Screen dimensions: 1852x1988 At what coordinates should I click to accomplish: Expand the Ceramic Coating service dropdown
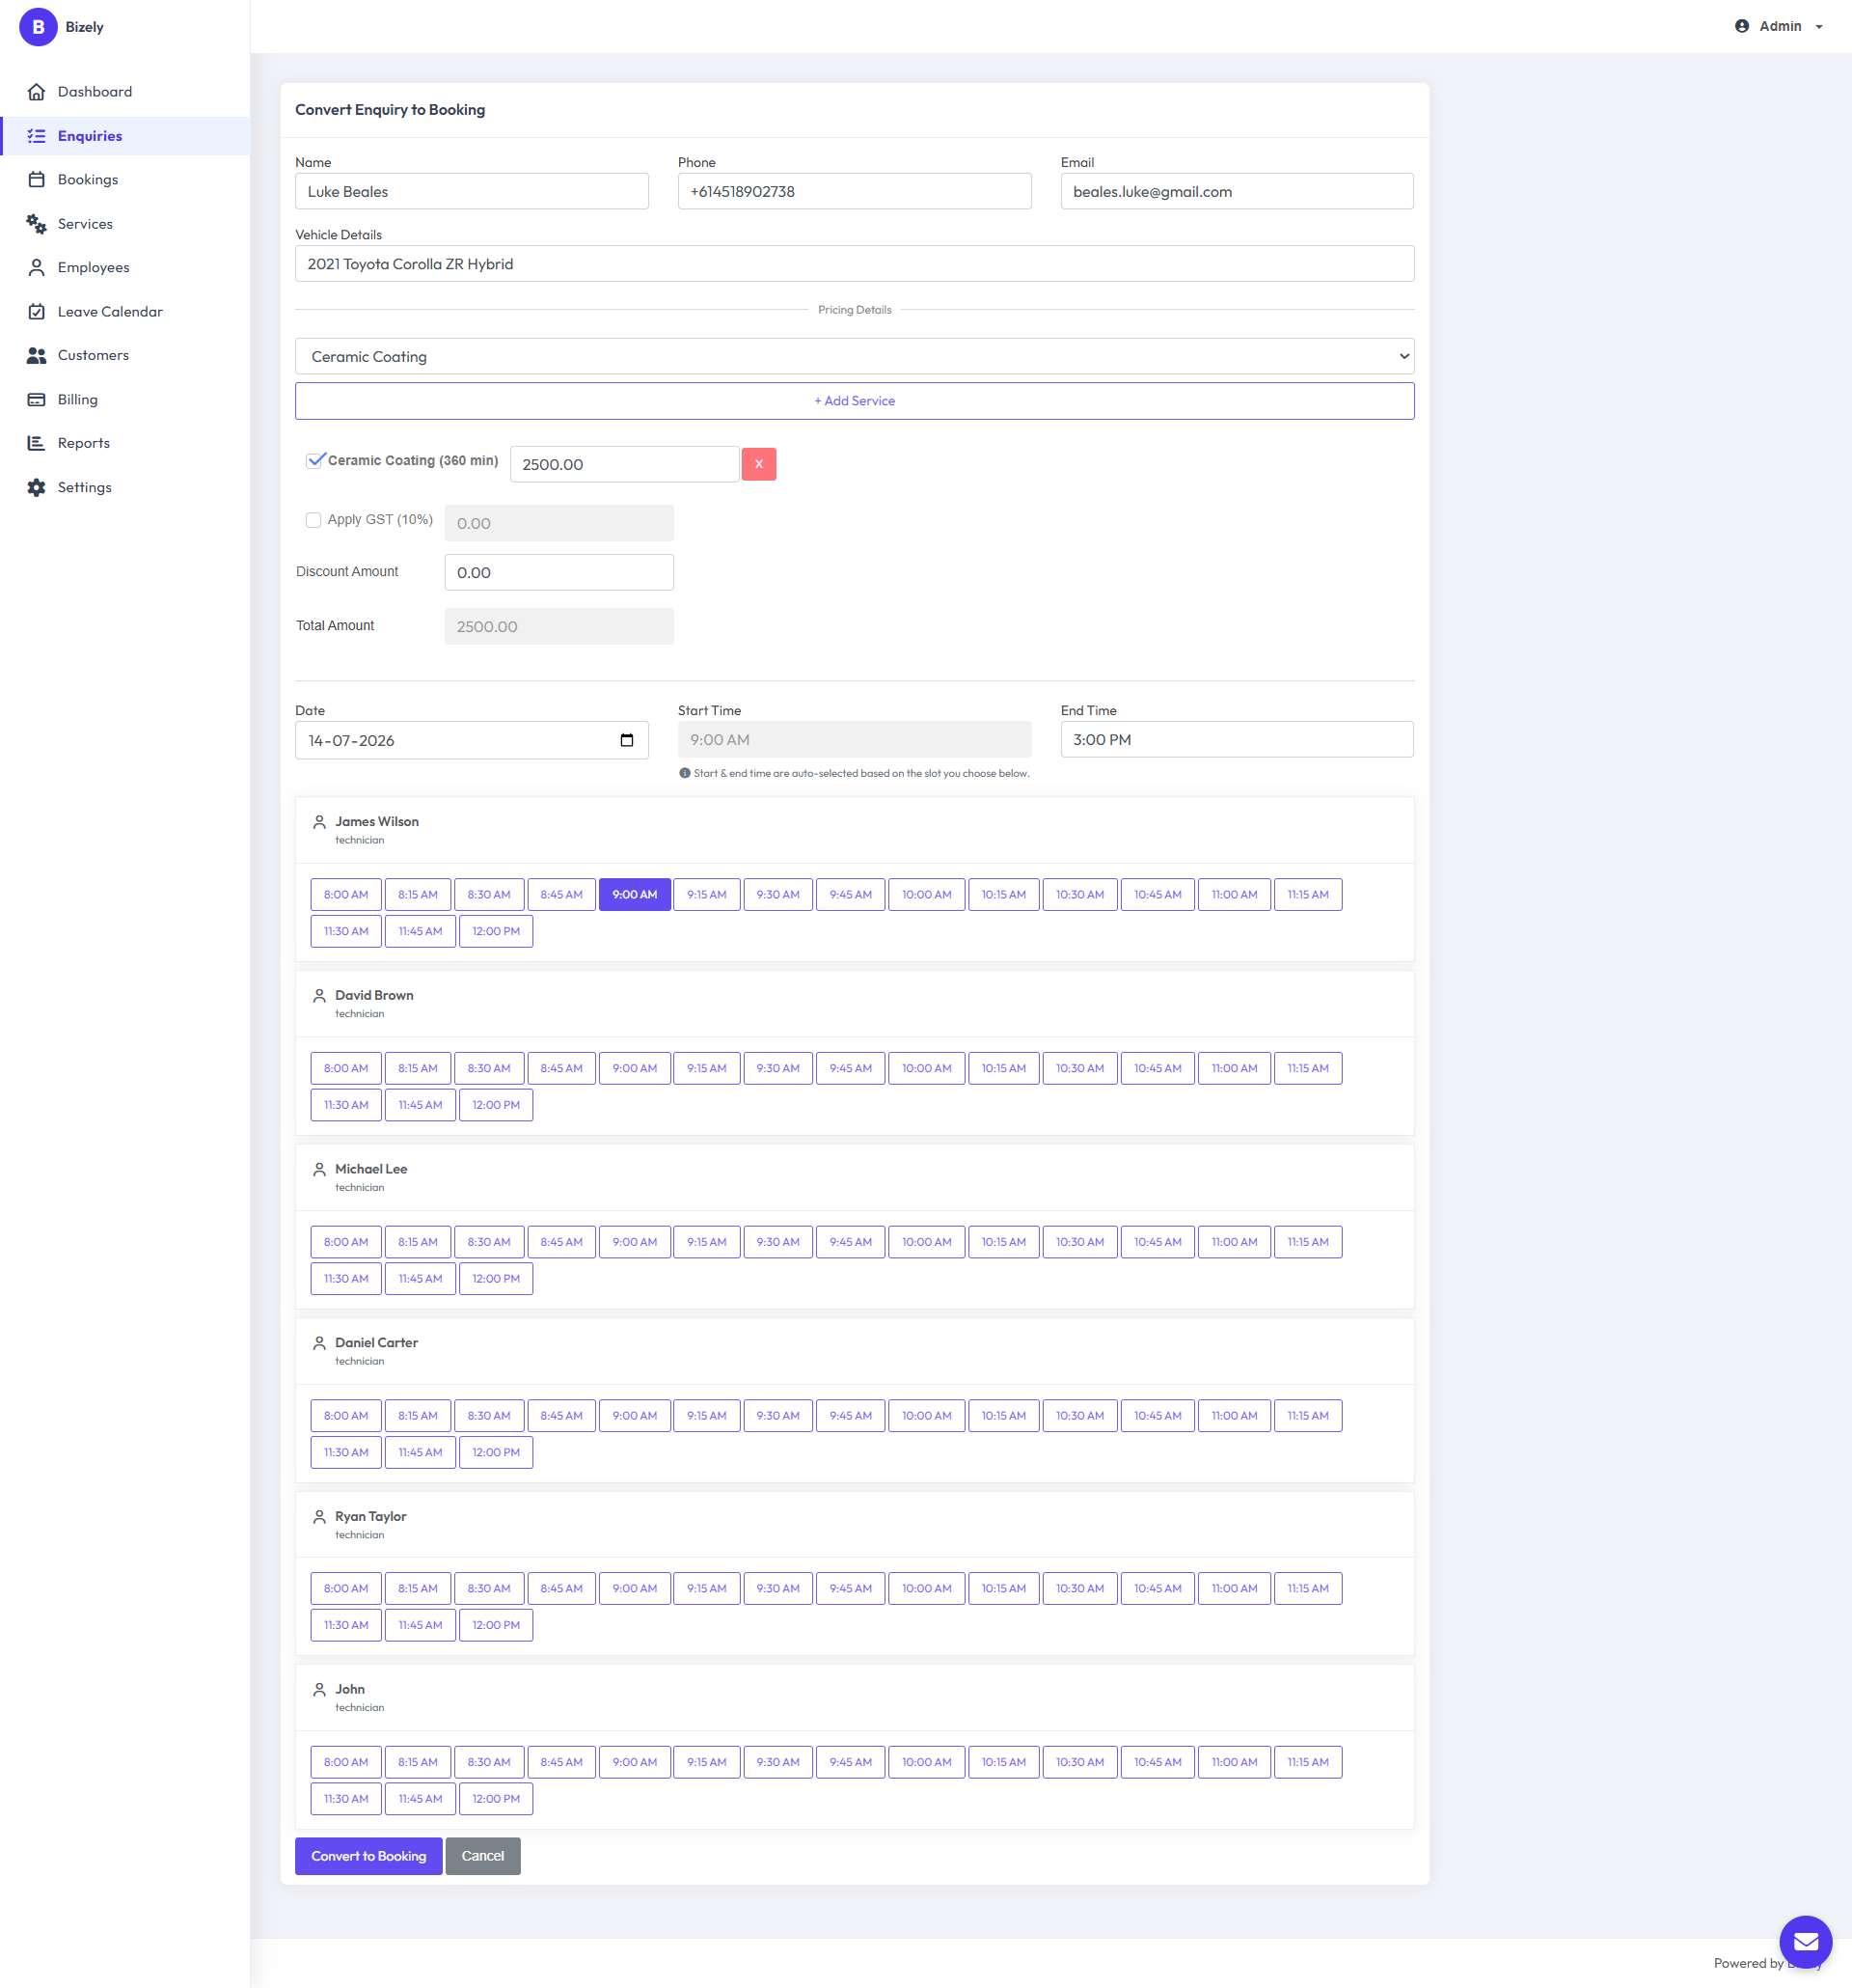855,357
